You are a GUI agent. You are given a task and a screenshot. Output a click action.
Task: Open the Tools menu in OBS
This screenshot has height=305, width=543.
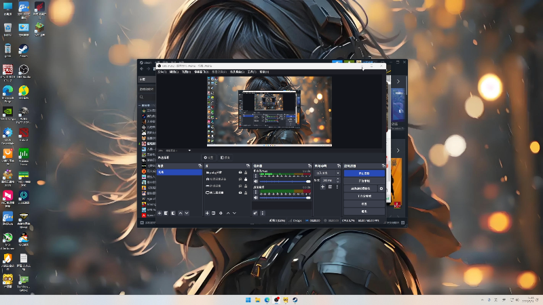tap(252, 72)
